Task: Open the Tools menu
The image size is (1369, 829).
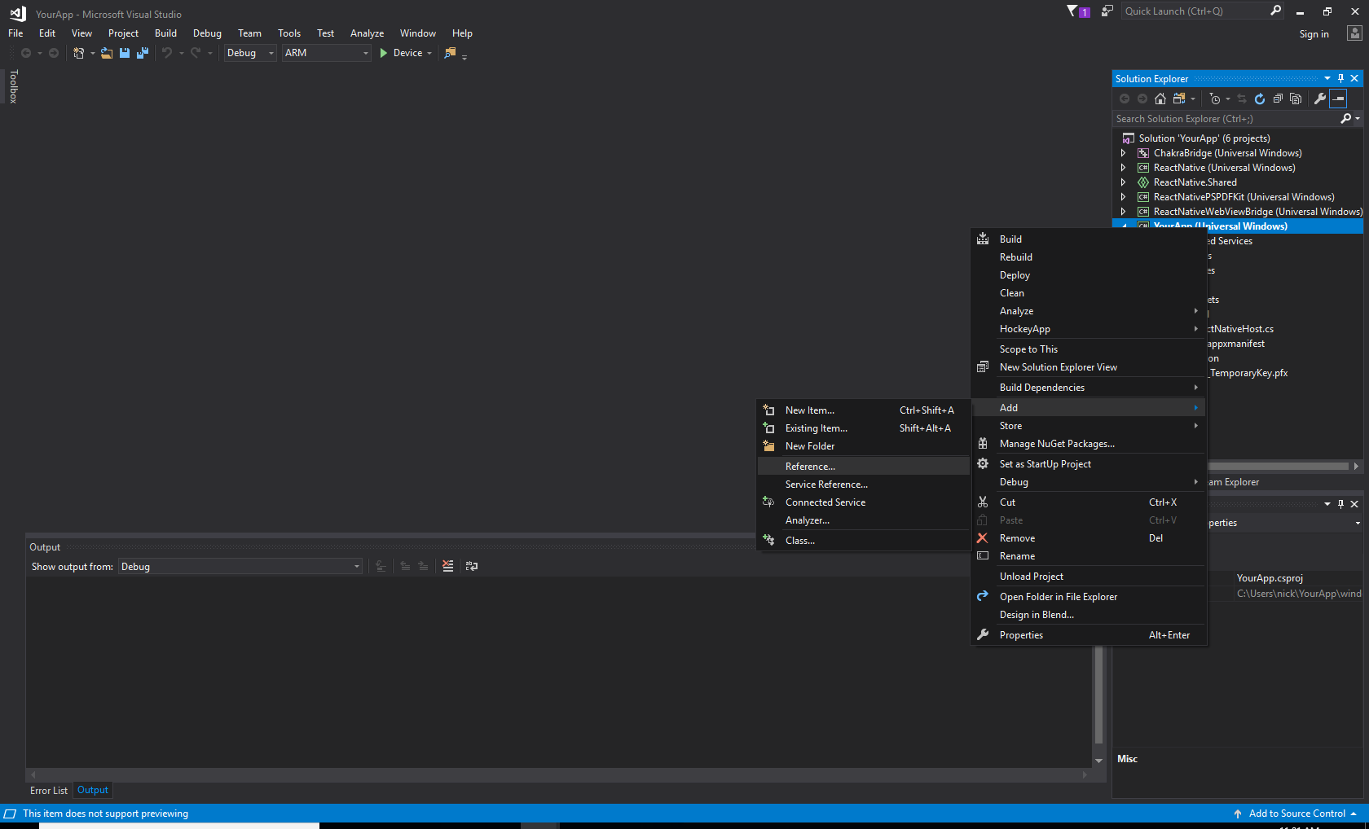Action: 289,33
